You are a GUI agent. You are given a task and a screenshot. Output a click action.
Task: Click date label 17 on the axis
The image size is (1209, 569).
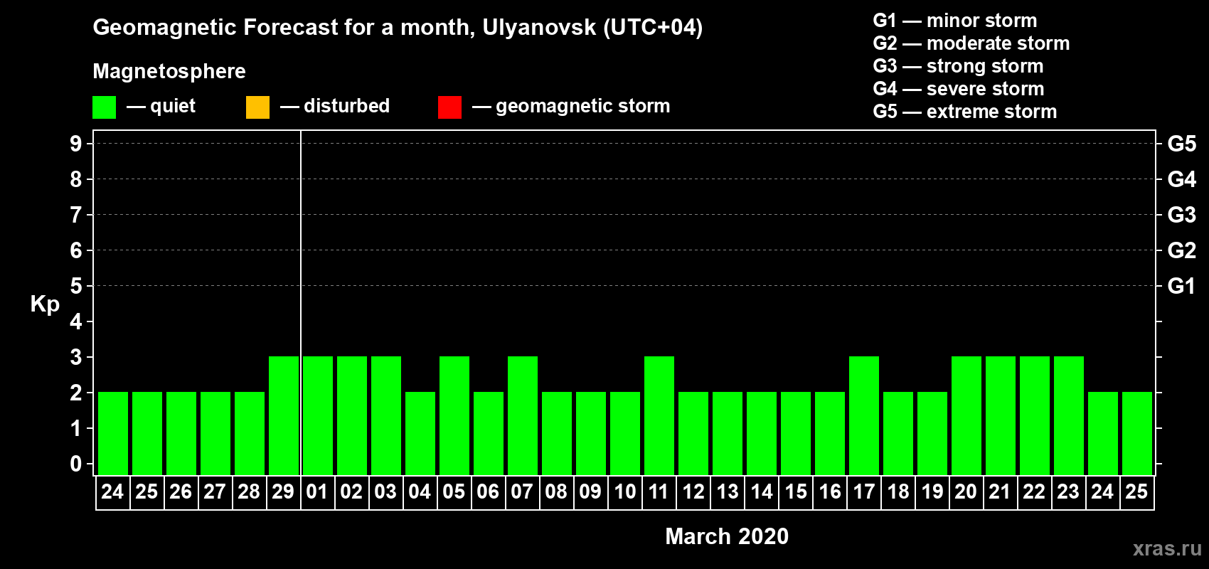(863, 491)
